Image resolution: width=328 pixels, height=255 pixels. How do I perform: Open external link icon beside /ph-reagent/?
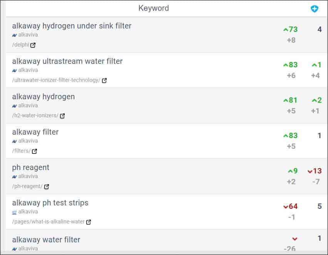click(x=47, y=187)
